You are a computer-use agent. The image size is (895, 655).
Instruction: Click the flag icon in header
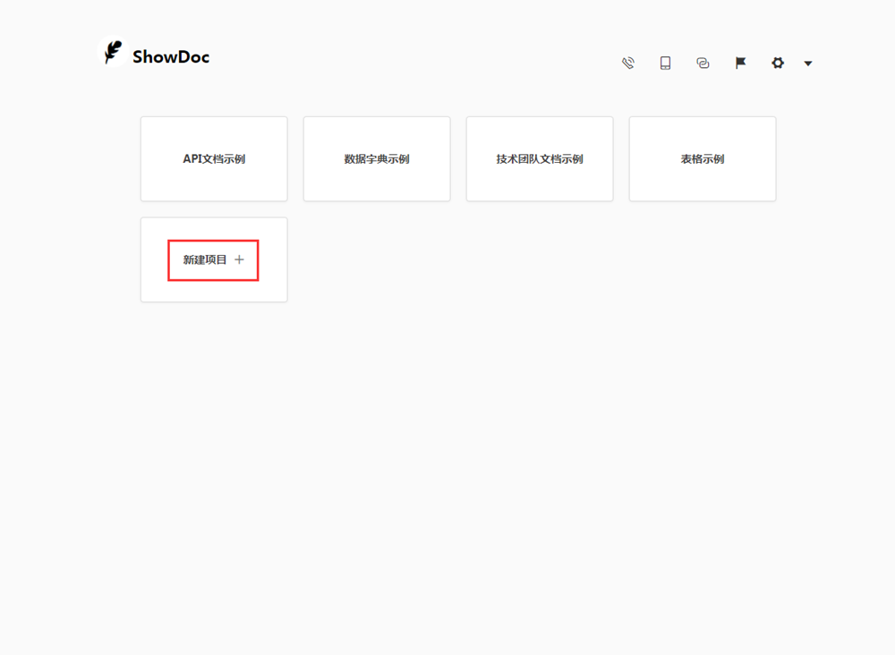point(740,63)
